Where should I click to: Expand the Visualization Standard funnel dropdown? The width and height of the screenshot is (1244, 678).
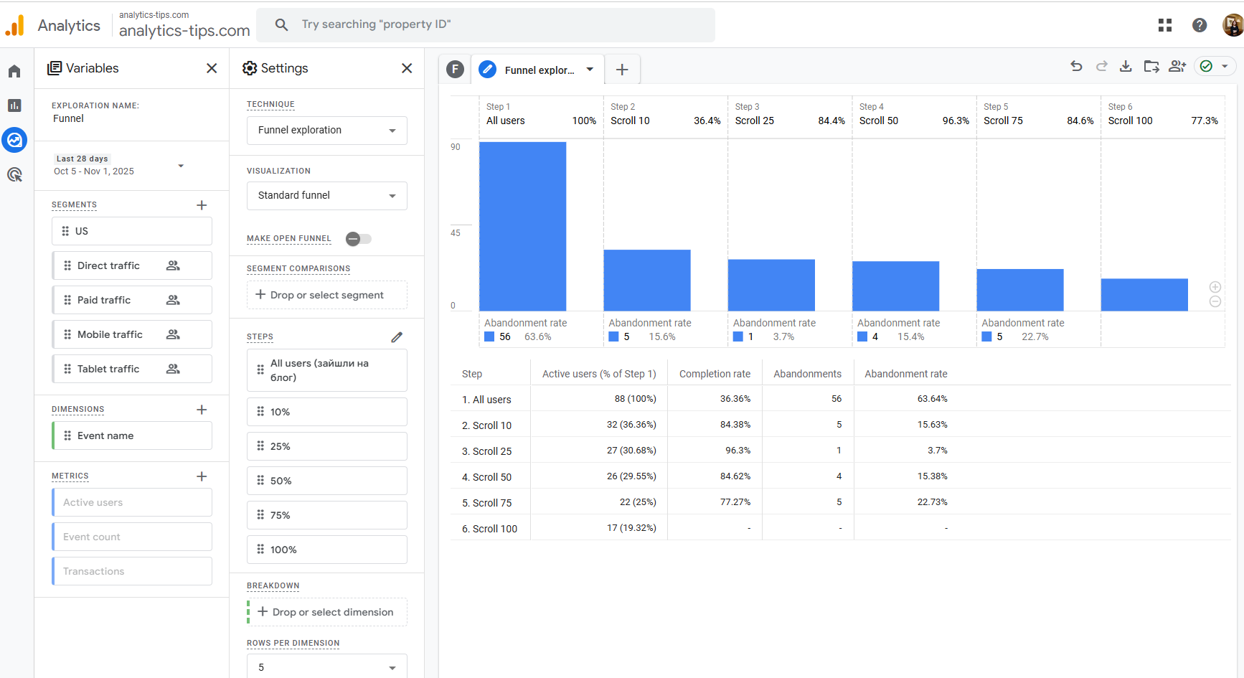pos(326,196)
